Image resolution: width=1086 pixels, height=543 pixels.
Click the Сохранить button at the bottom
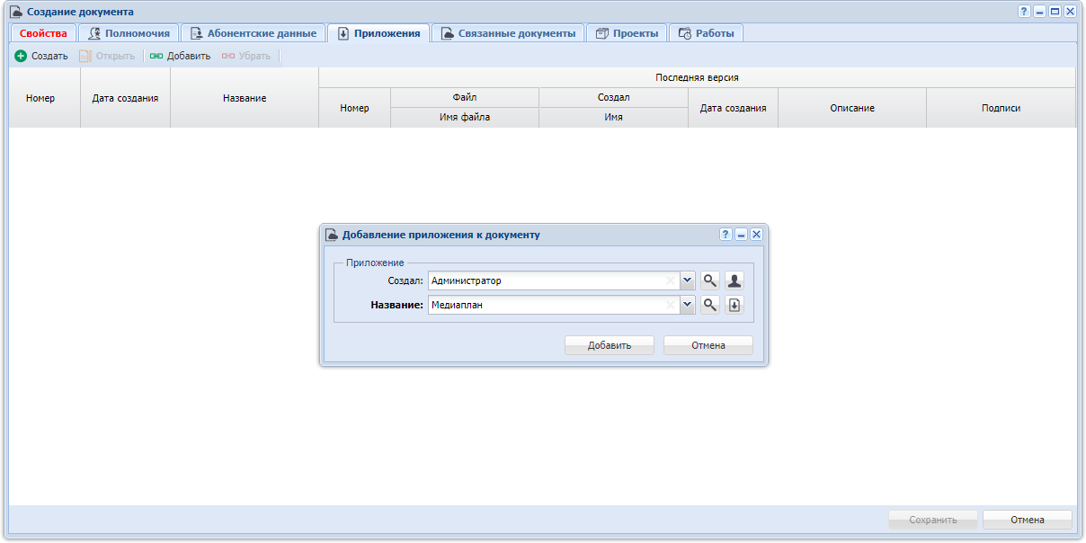coord(933,520)
